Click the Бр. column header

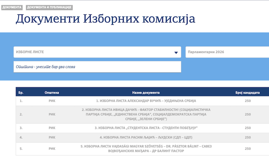coord(21,93)
